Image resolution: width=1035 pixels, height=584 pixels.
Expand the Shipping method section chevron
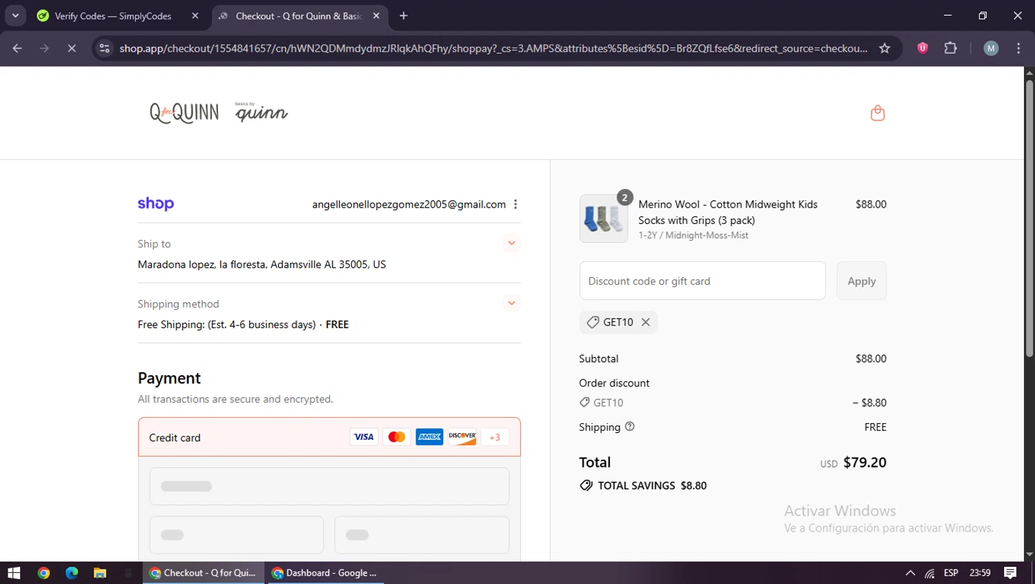pos(511,303)
